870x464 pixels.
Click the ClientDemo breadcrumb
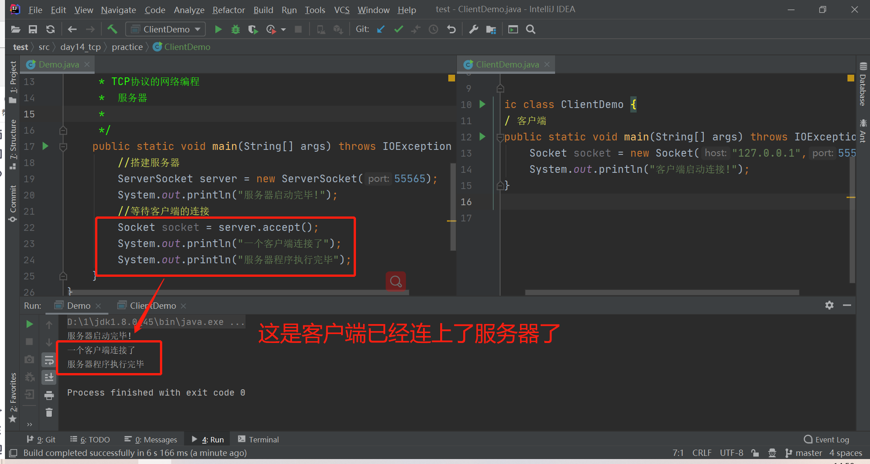182,47
